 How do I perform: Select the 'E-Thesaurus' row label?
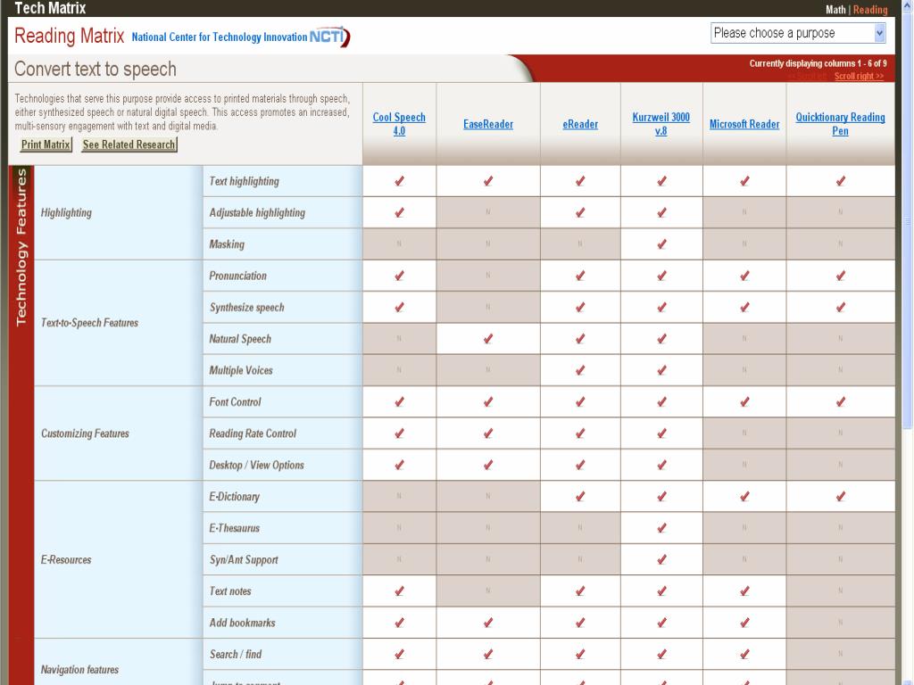(x=235, y=528)
